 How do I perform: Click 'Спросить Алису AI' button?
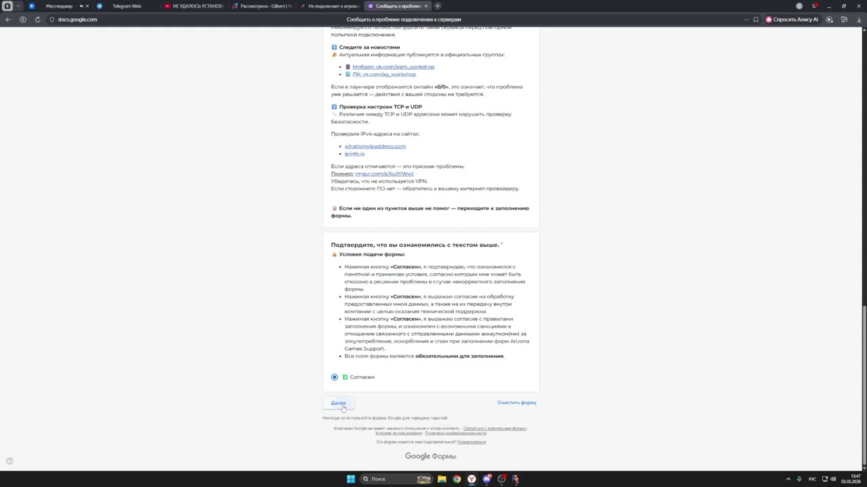pos(792,20)
